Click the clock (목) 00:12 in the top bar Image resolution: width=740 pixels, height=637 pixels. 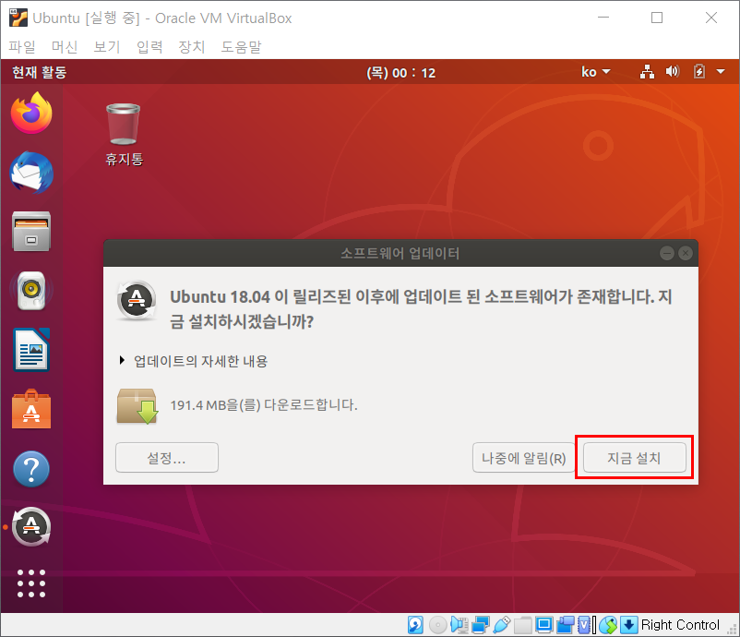pyautogui.click(x=401, y=73)
